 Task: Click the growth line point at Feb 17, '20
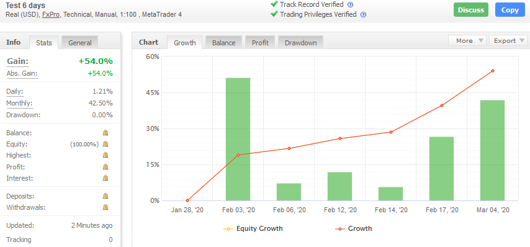(x=442, y=106)
